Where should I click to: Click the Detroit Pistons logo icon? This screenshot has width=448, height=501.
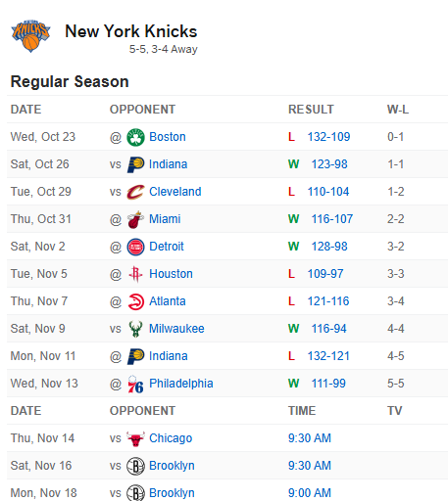click(x=135, y=247)
